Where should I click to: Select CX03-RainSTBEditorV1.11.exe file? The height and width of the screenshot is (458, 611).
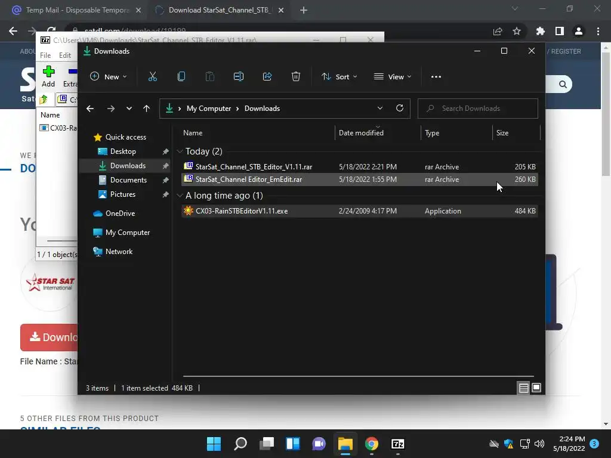360,211
